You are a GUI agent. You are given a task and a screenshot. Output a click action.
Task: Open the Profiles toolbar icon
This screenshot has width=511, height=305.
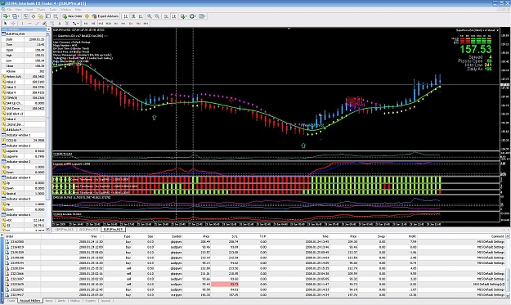[15, 16]
